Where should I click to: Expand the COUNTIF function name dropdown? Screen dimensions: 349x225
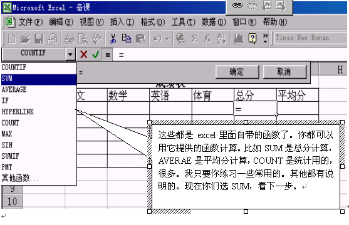click(70, 54)
